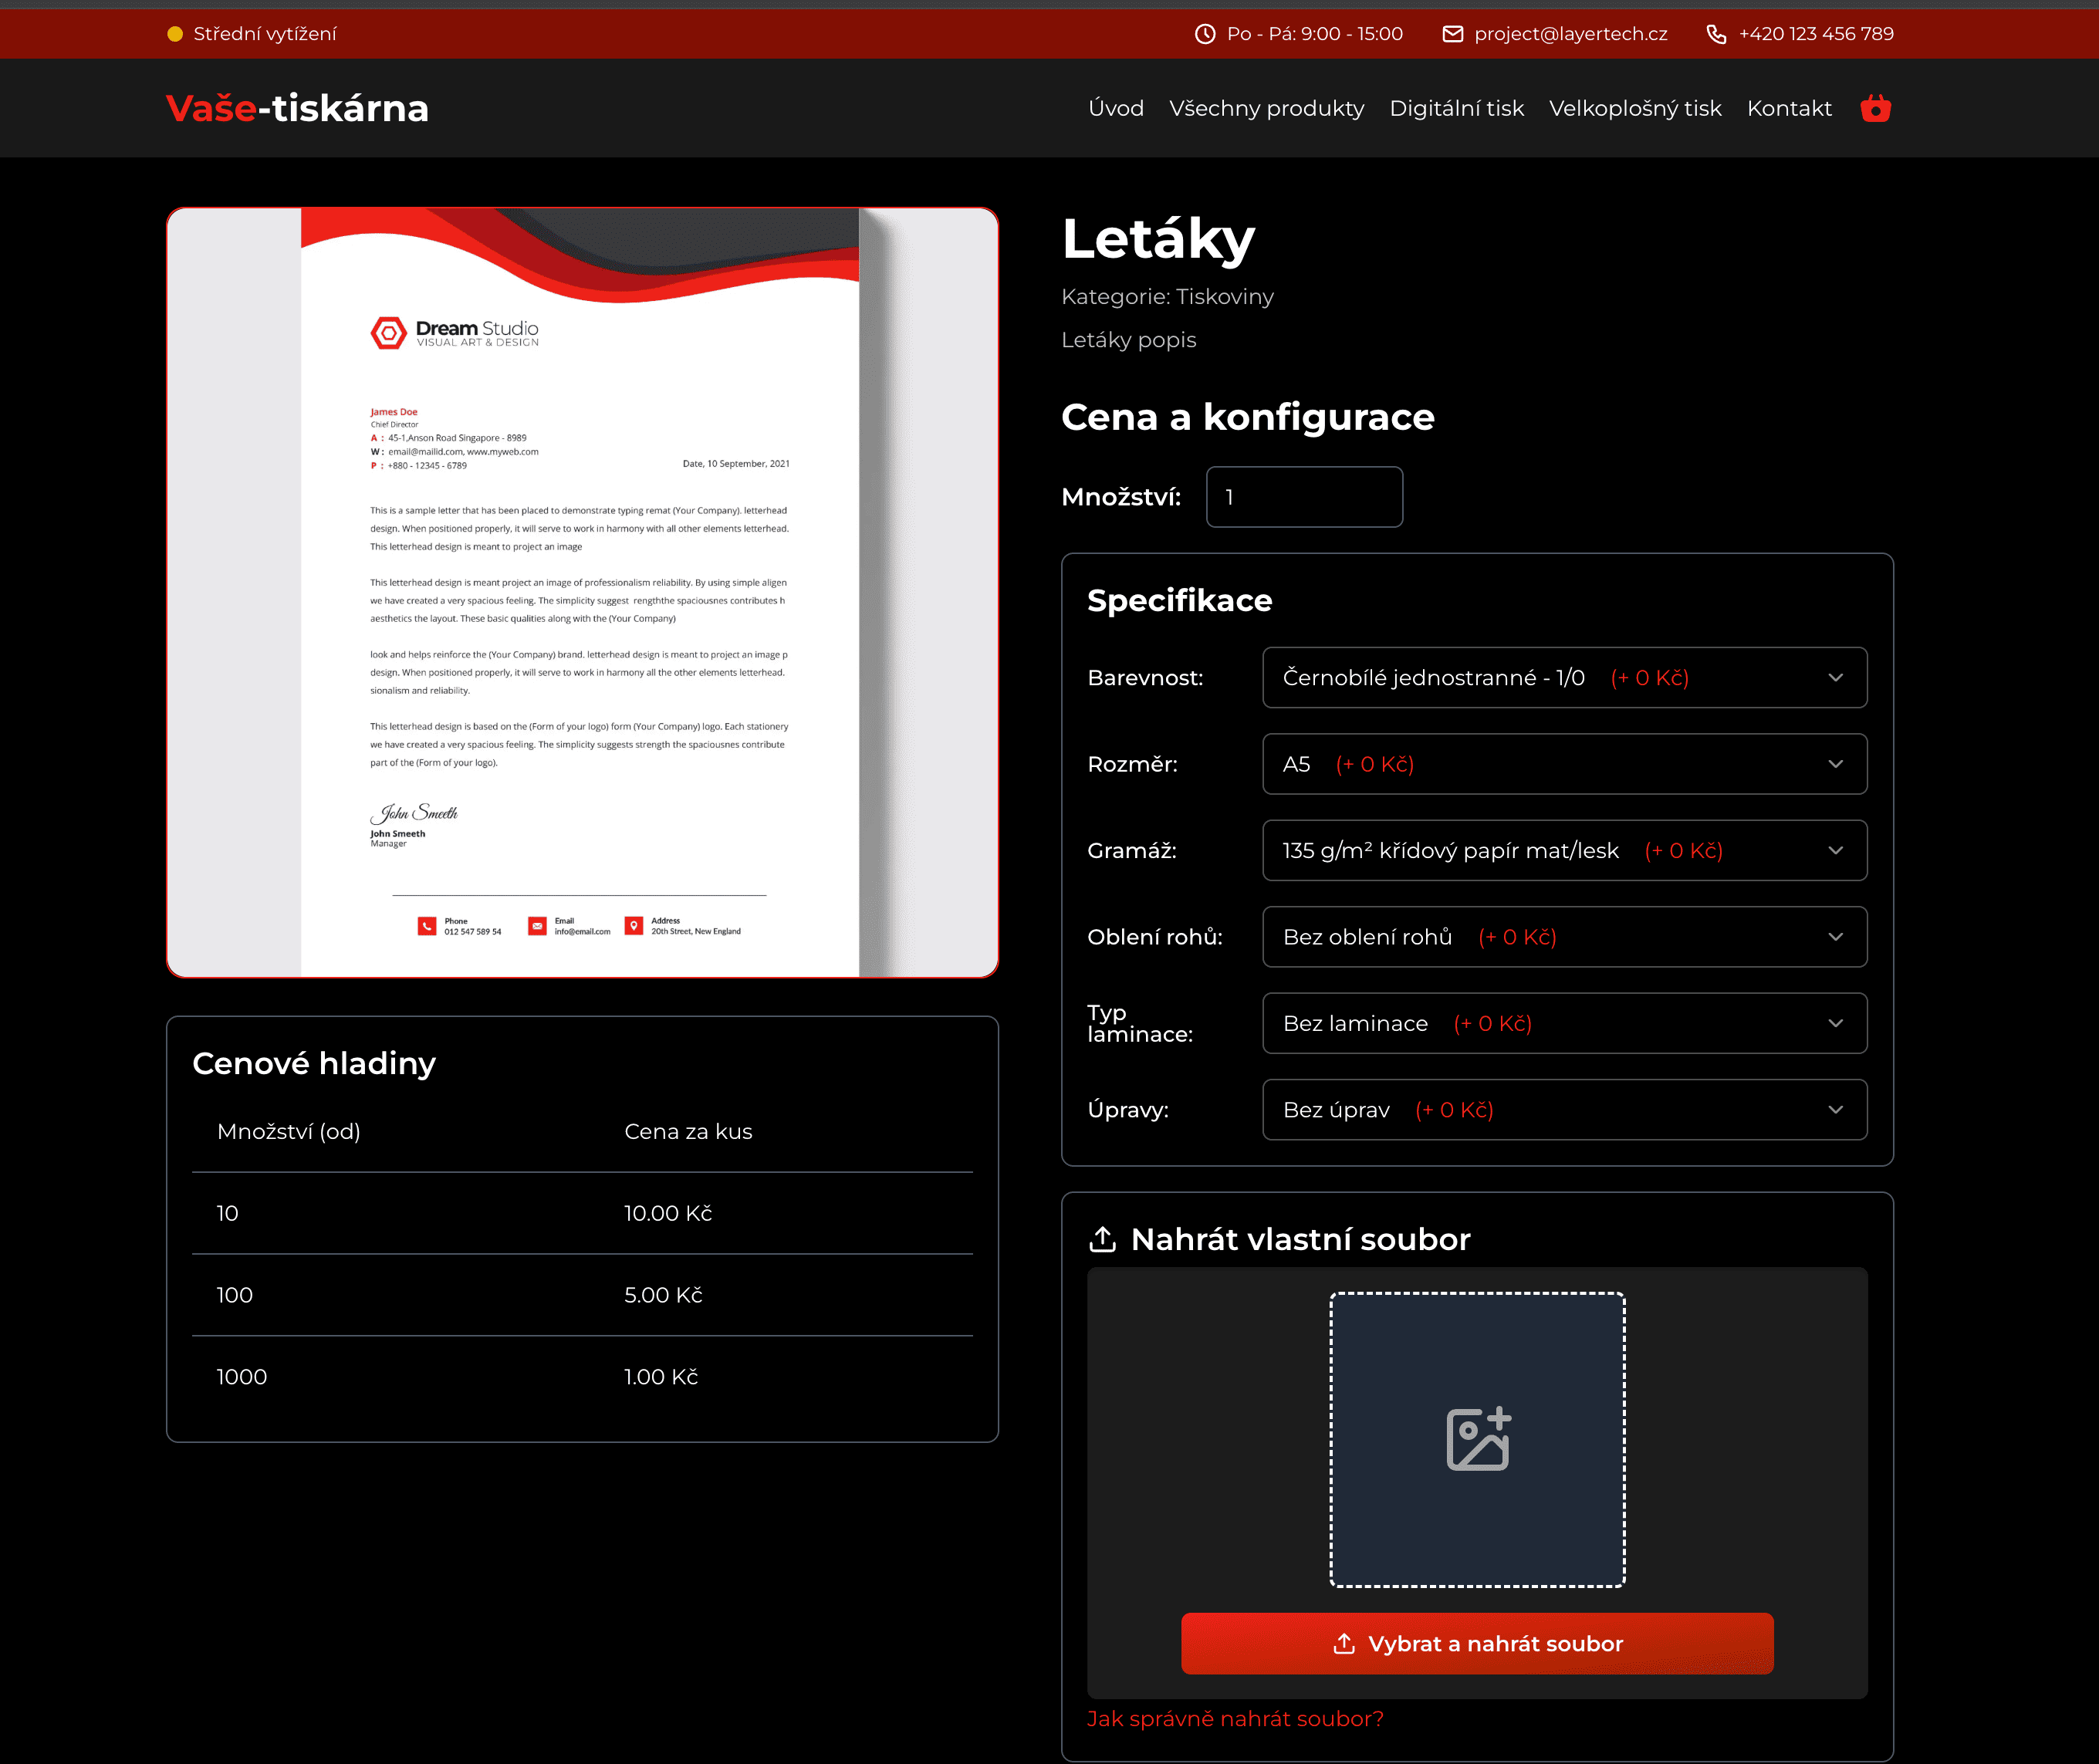Open the Digitální tisk menu item
2099x1764 pixels.
[x=1456, y=108]
